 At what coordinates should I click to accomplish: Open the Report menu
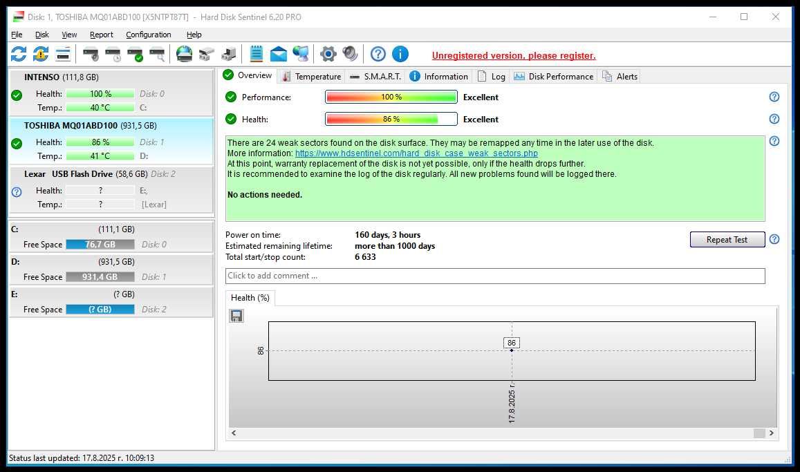pos(101,35)
